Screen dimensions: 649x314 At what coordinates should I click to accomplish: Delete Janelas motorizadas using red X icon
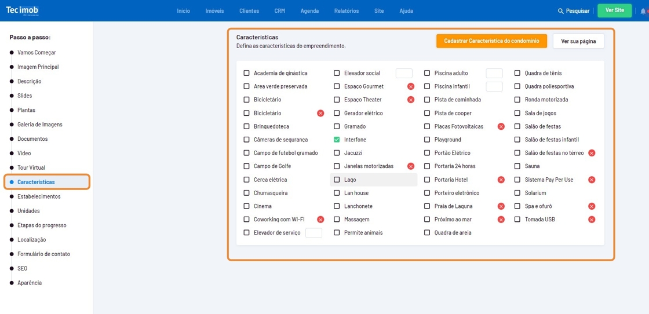(411, 166)
